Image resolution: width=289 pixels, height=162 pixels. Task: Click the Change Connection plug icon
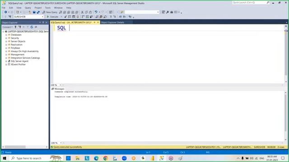(x=10, y=17)
